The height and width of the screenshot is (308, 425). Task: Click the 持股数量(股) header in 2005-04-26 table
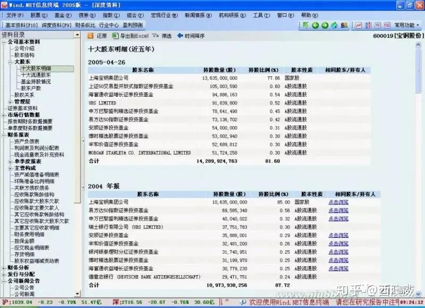coord(219,70)
